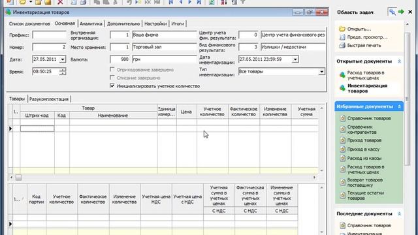This screenshot has width=418, height=235.
Task: Click the Учетная цена с НДС header
Action: click(x=187, y=199)
